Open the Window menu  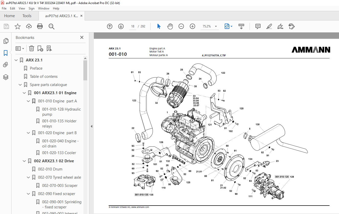44,8
